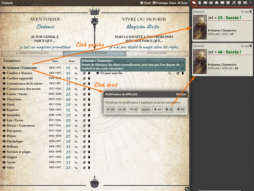Switch to the COMPÉTENCES tab
The width and height of the screenshot is (254, 191).
pos(94,53)
